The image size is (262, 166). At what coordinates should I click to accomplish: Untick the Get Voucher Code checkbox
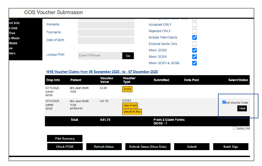[224, 102]
